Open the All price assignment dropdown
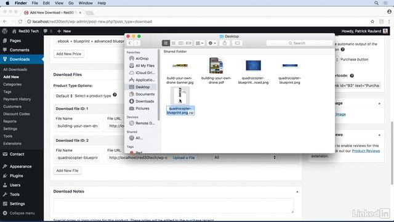 244,157
